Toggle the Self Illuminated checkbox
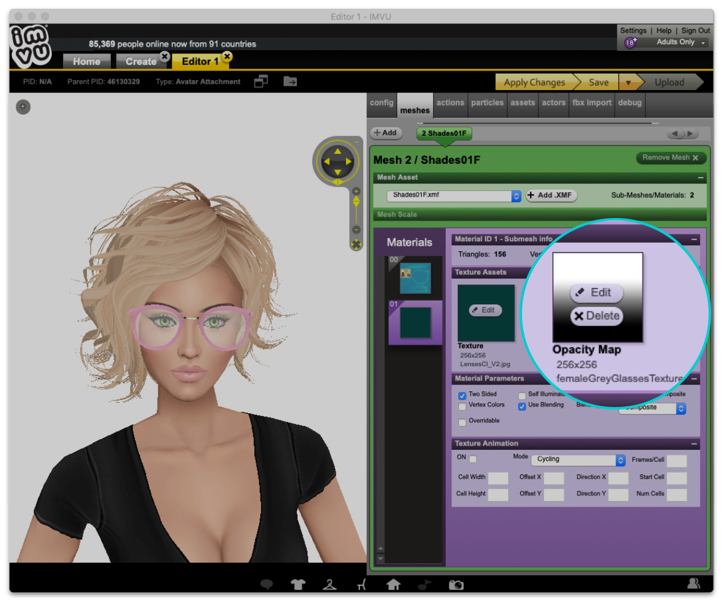 (x=522, y=396)
